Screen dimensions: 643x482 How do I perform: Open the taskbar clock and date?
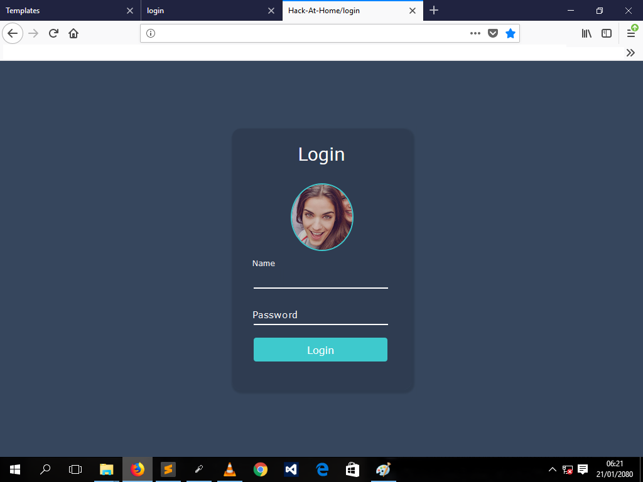point(615,469)
